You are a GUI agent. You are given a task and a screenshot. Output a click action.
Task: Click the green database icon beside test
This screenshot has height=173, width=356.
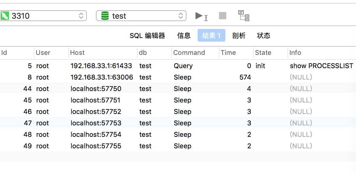[105, 16]
